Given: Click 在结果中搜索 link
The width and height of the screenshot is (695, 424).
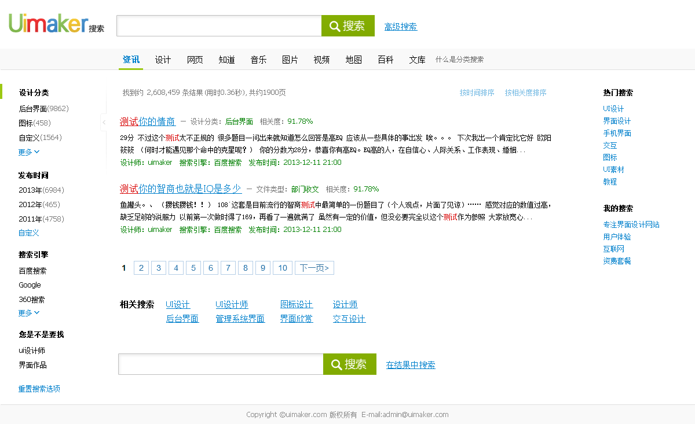Looking at the screenshot, I should (x=411, y=365).
